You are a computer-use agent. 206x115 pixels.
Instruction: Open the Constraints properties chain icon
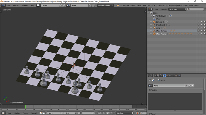(170, 75)
